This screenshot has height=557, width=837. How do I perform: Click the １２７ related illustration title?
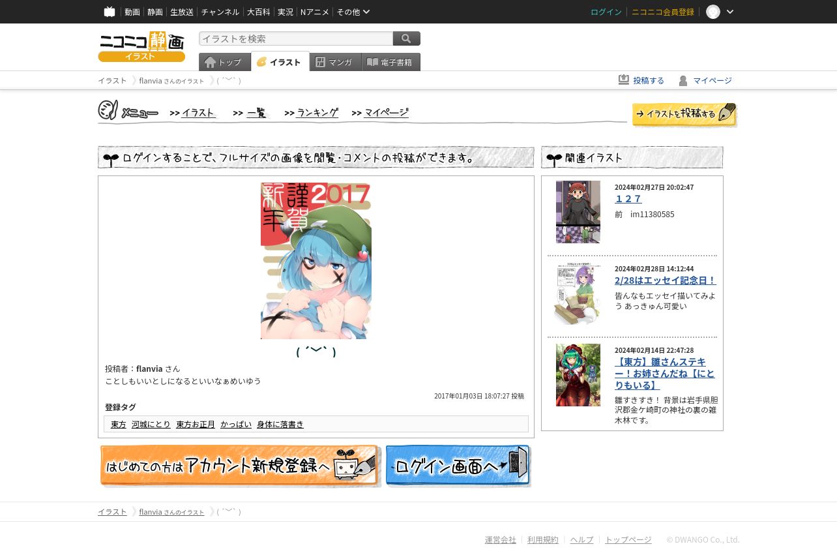[628, 199]
